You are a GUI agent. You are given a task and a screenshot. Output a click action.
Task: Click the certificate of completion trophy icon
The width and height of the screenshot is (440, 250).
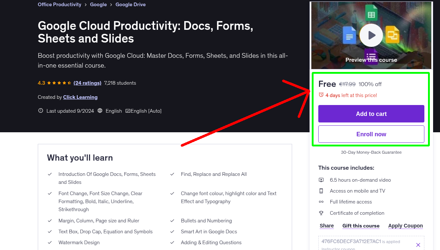click(x=322, y=213)
